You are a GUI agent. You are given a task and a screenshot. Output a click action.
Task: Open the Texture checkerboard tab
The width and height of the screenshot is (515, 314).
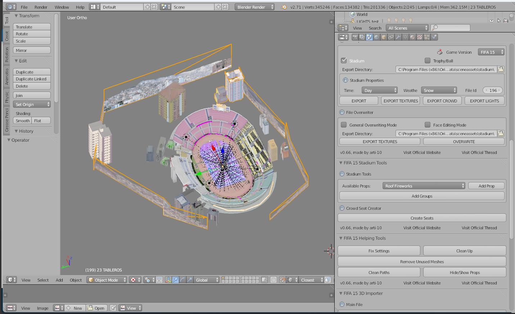pos(420,37)
